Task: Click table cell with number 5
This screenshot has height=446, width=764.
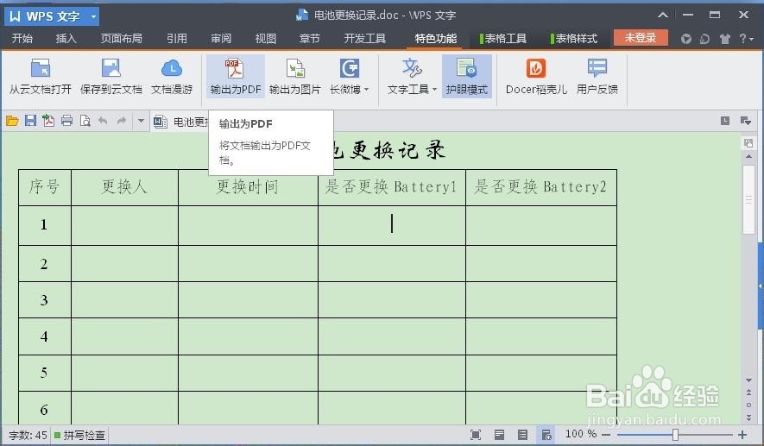Action: [45, 373]
